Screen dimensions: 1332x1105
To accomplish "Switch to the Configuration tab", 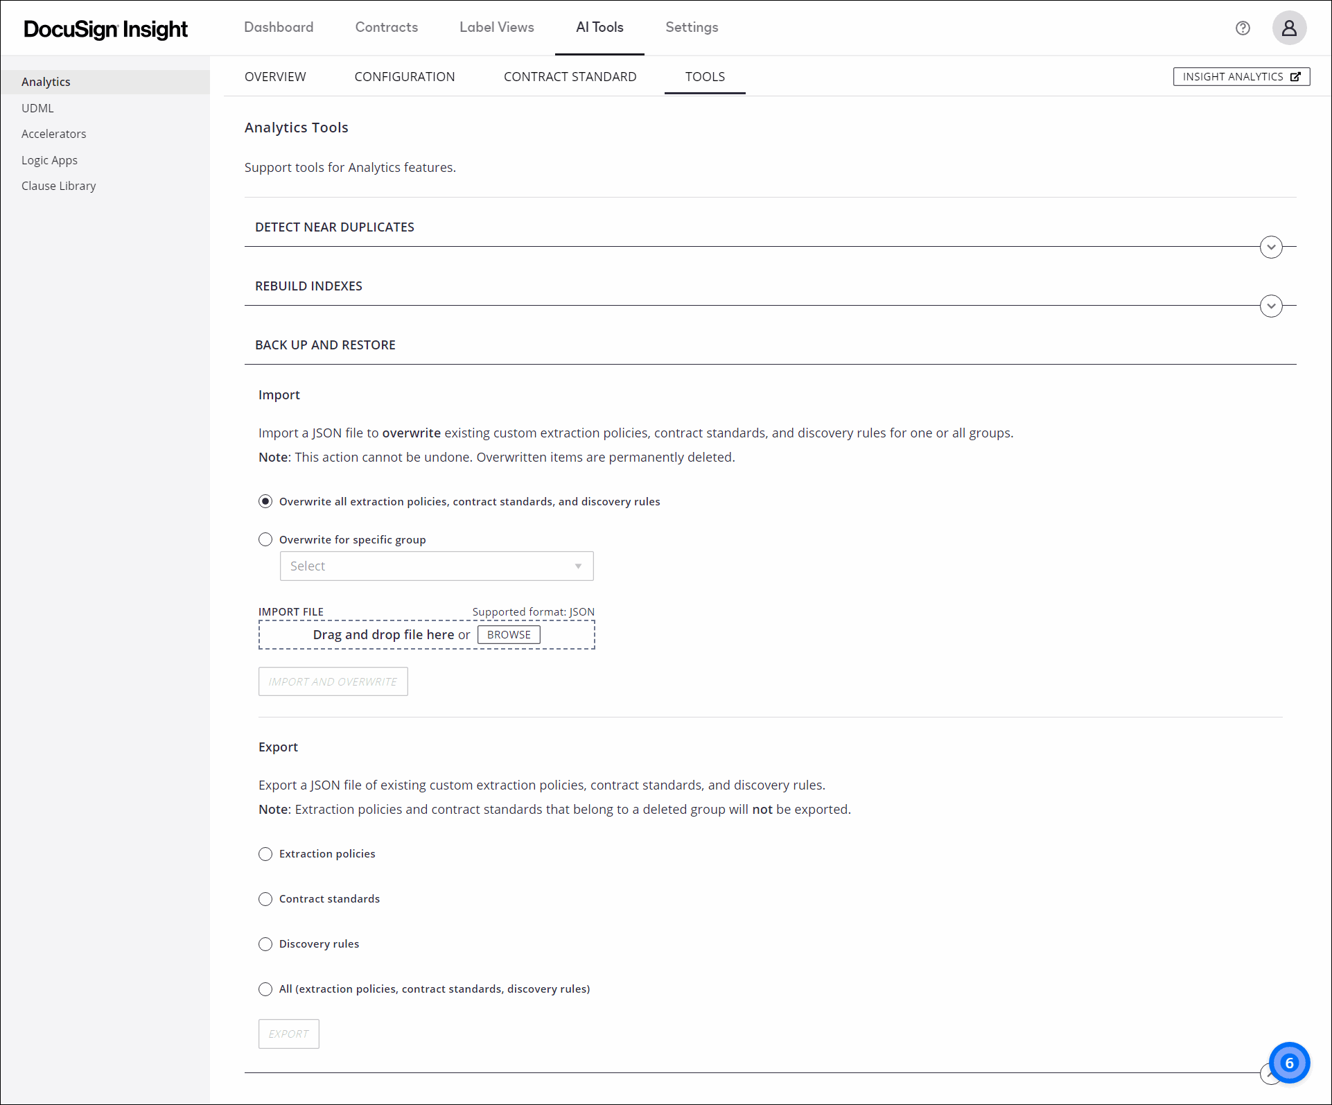I will click(405, 76).
